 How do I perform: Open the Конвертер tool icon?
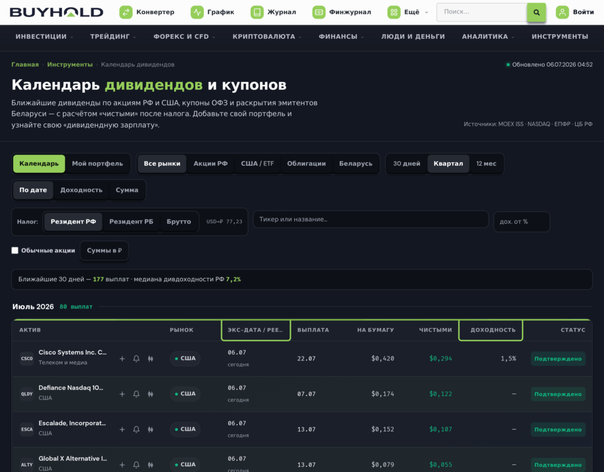126,12
